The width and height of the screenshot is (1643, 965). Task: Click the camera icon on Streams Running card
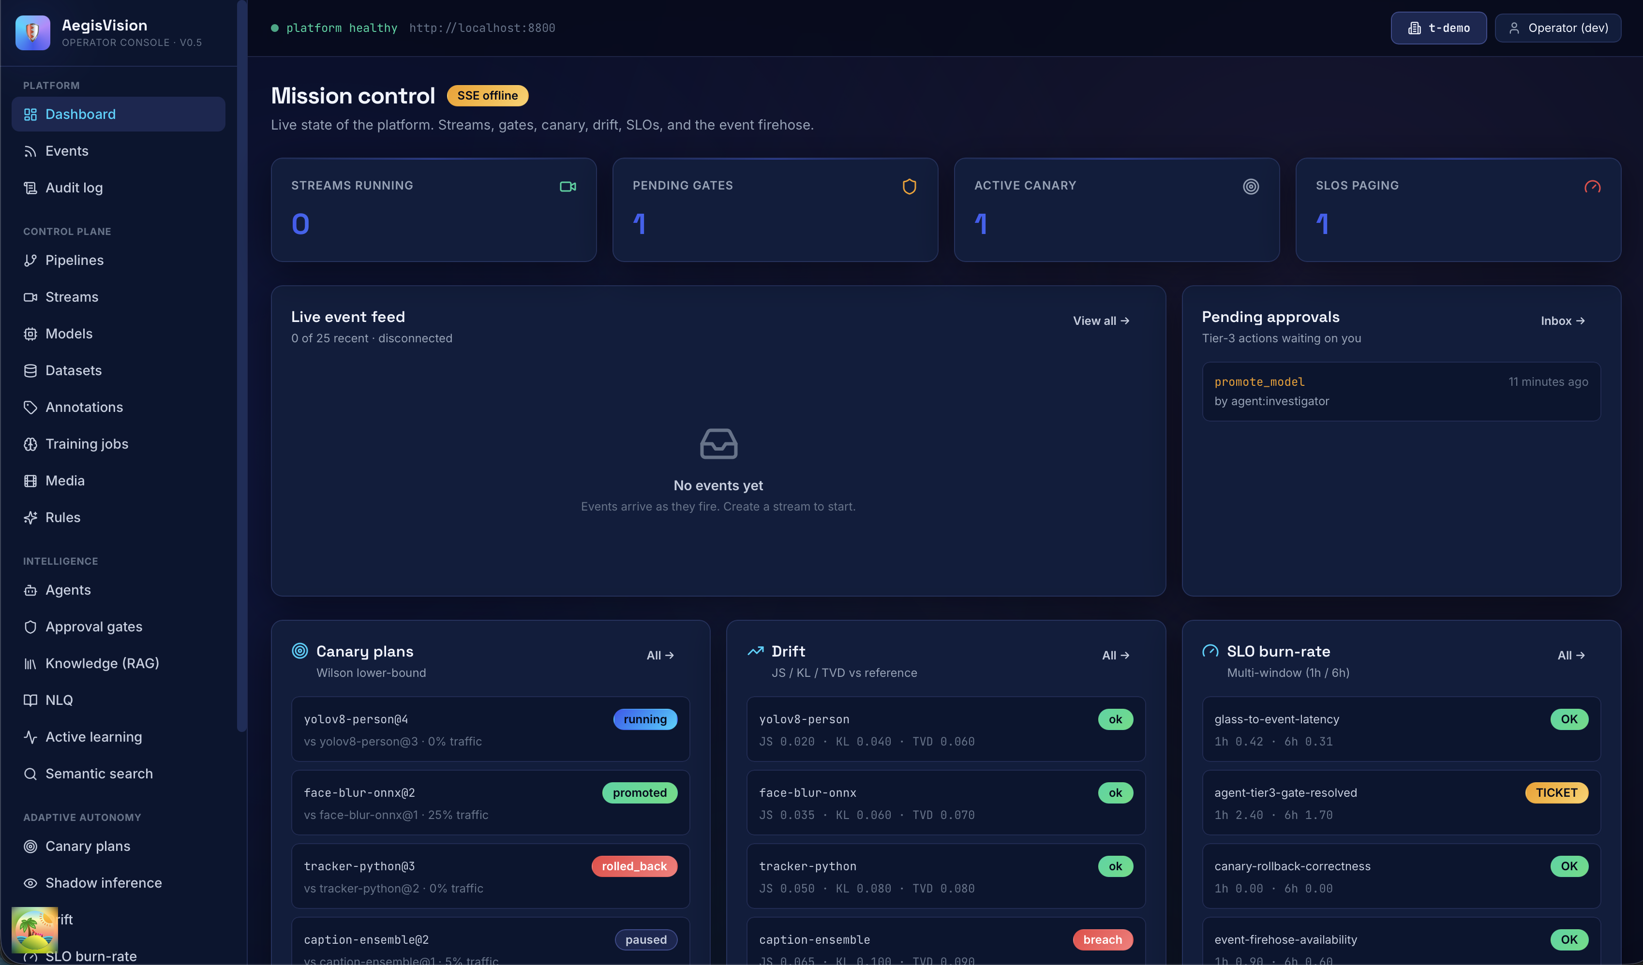click(x=567, y=187)
